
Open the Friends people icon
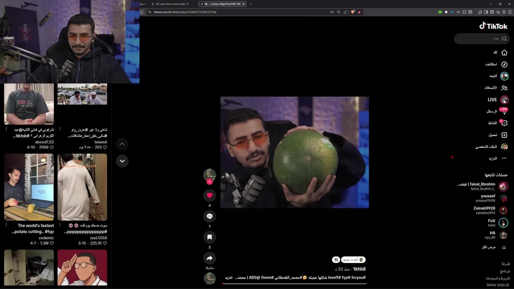504,88
